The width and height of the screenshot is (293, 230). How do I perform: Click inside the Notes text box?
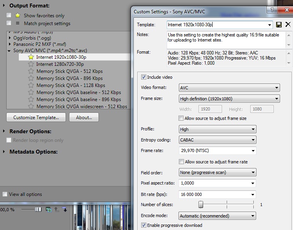(226, 40)
